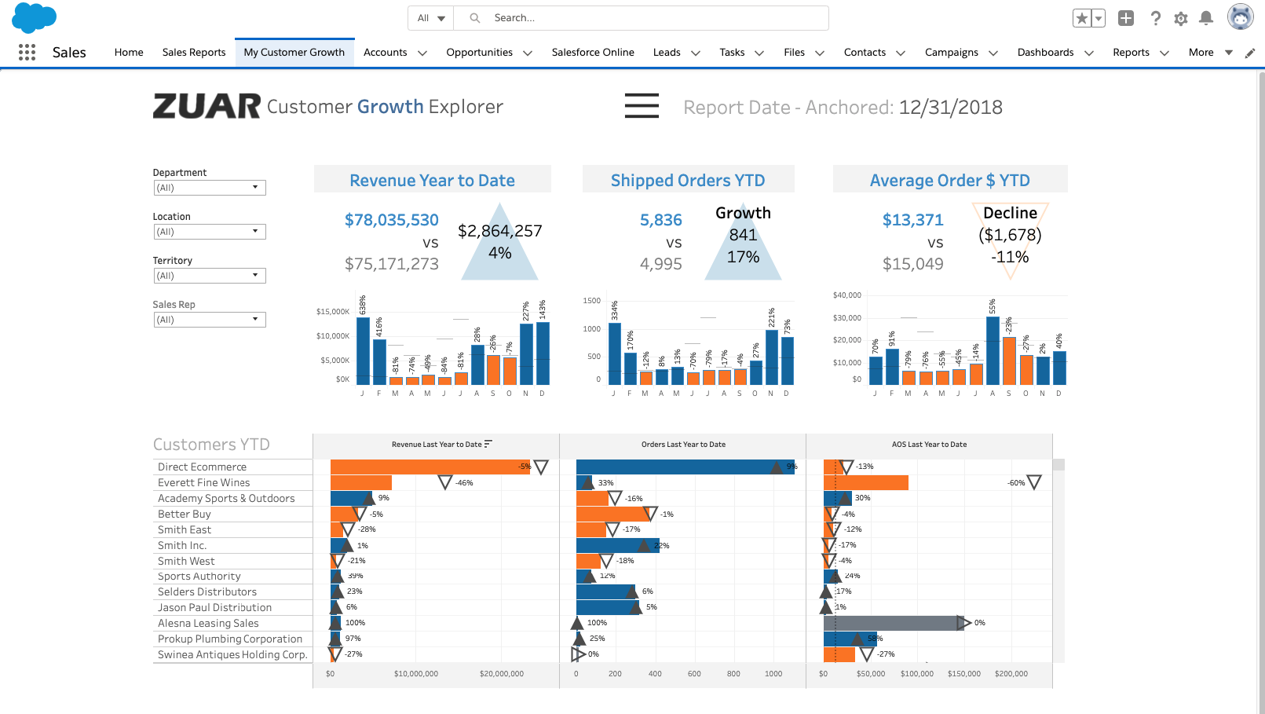Expand the Contacts tab chevron

901,53
